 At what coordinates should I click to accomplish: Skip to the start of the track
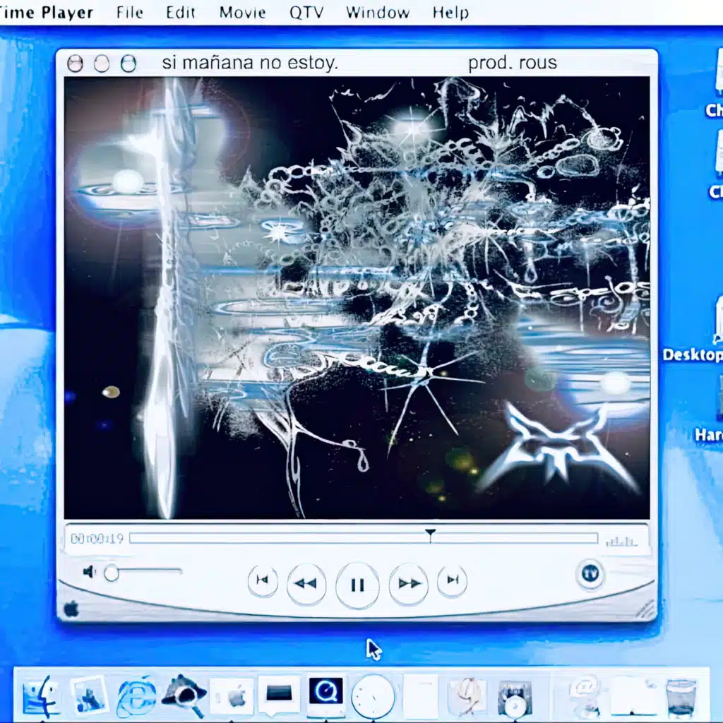click(262, 580)
